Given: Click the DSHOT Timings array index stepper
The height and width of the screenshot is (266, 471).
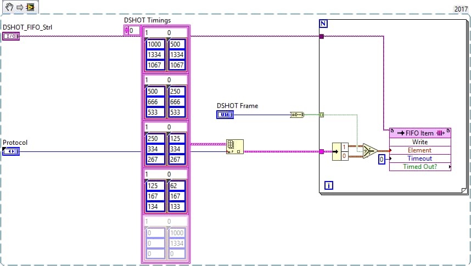Looking at the screenshot, I should [x=126, y=31].
